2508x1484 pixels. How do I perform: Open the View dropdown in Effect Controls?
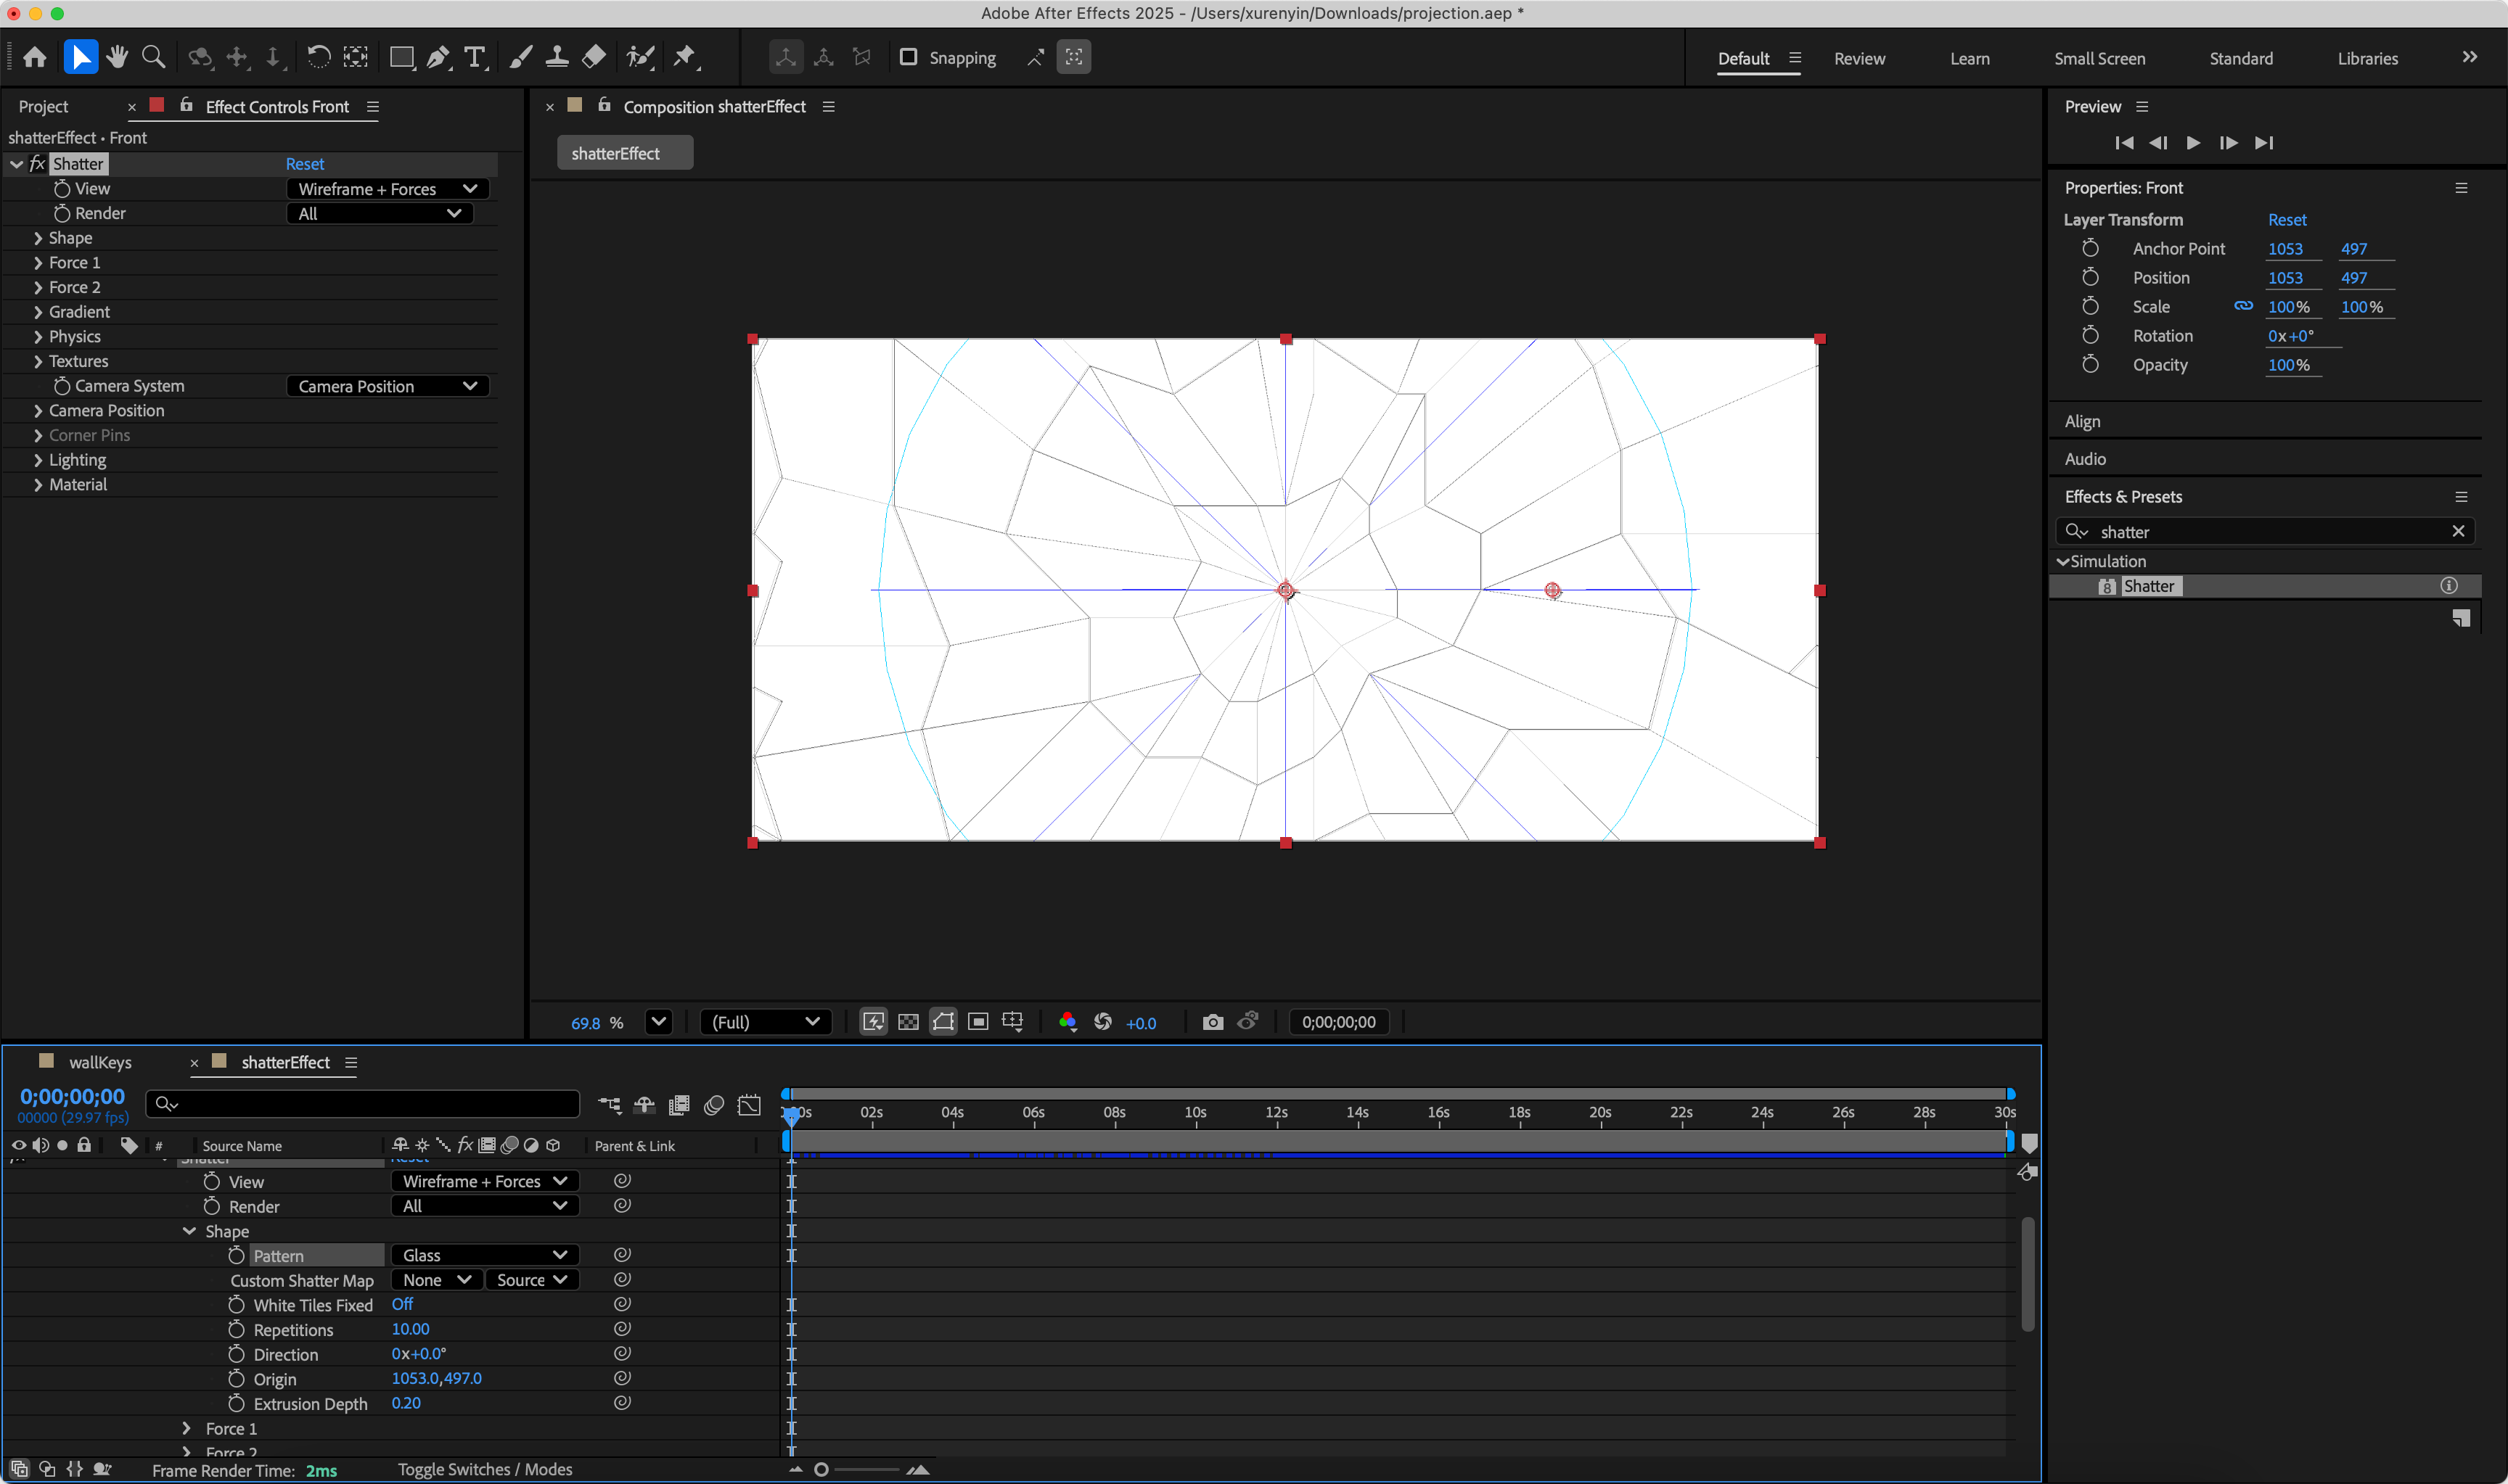click(x=387, y=189)
